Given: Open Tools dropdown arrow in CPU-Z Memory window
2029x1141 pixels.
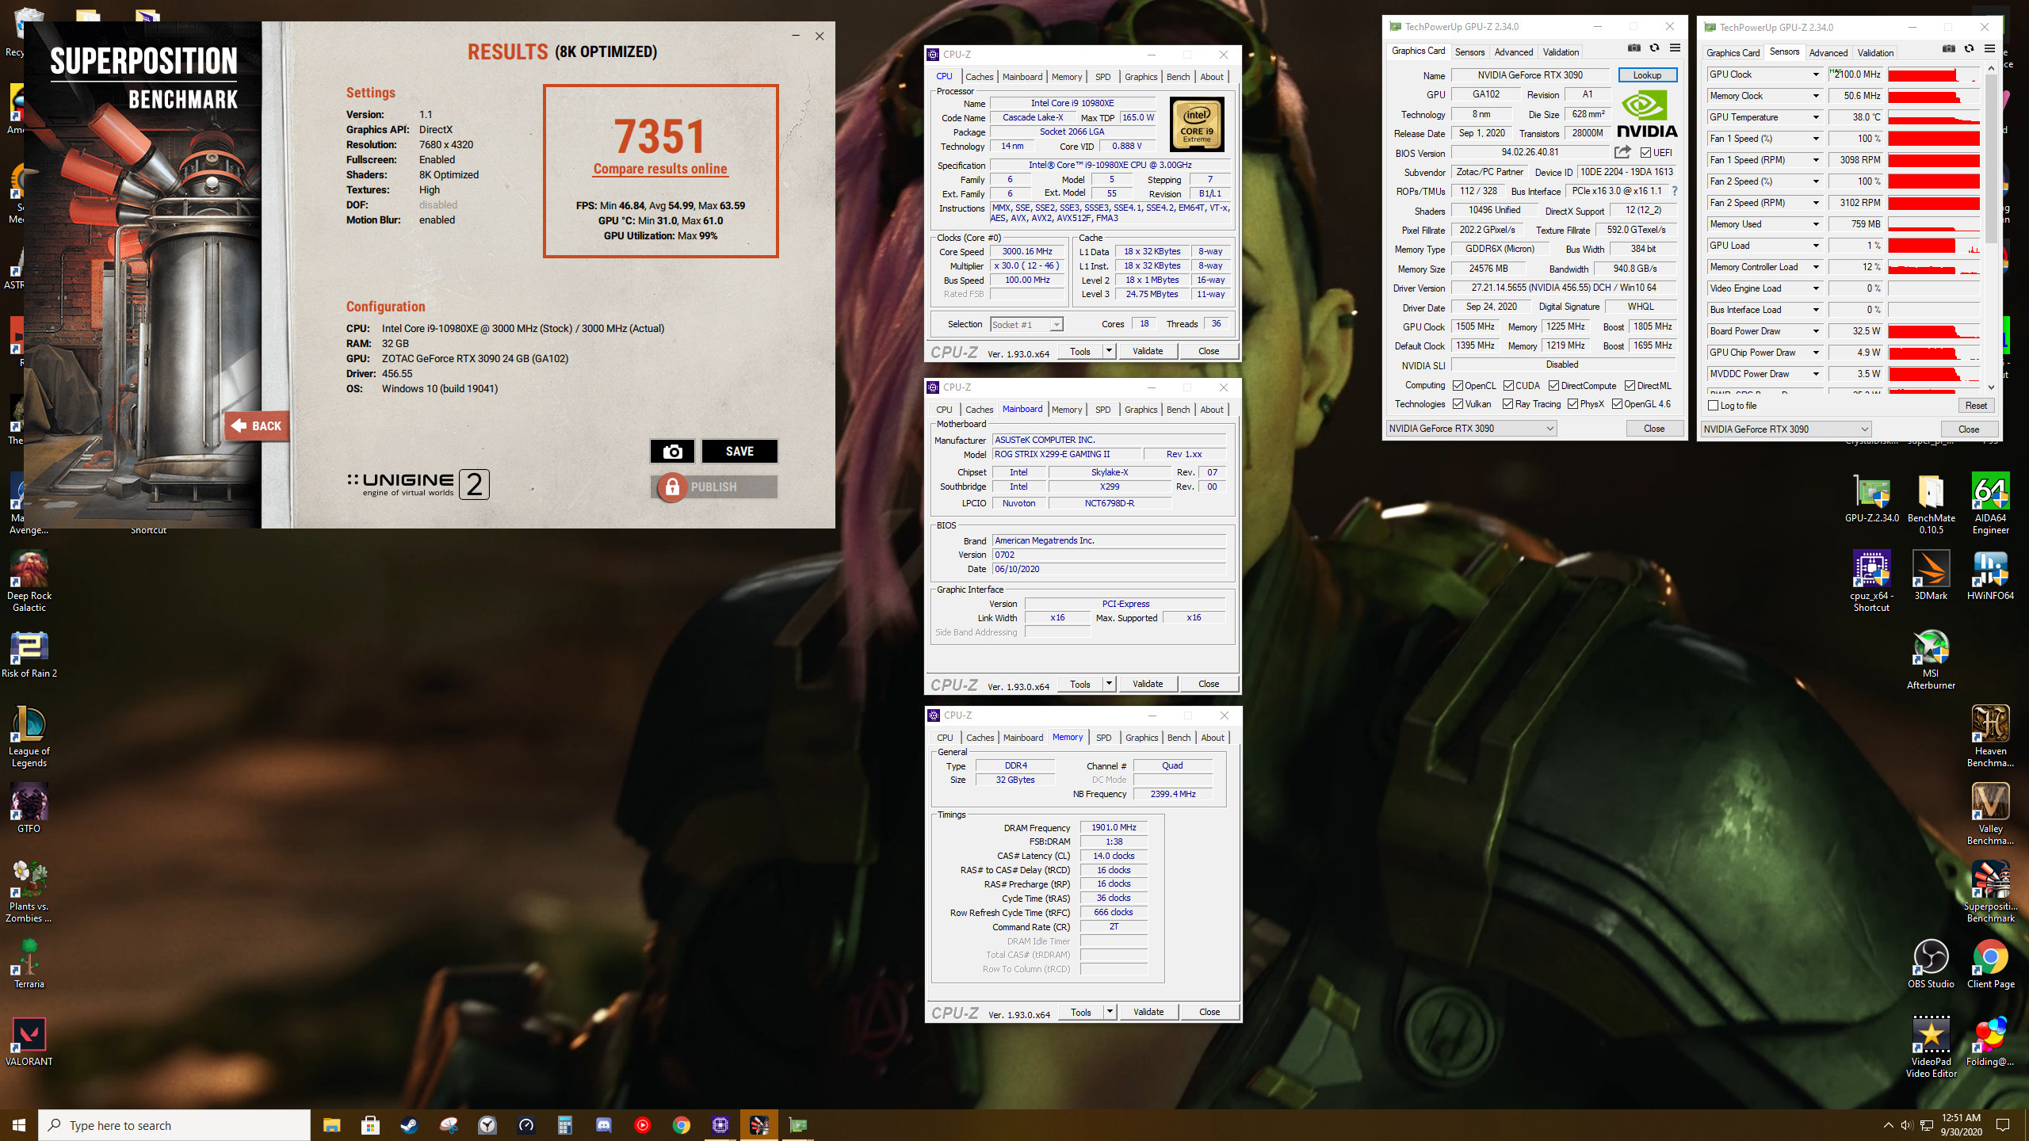Looking at the screenshot, I should point(1110,1012).
